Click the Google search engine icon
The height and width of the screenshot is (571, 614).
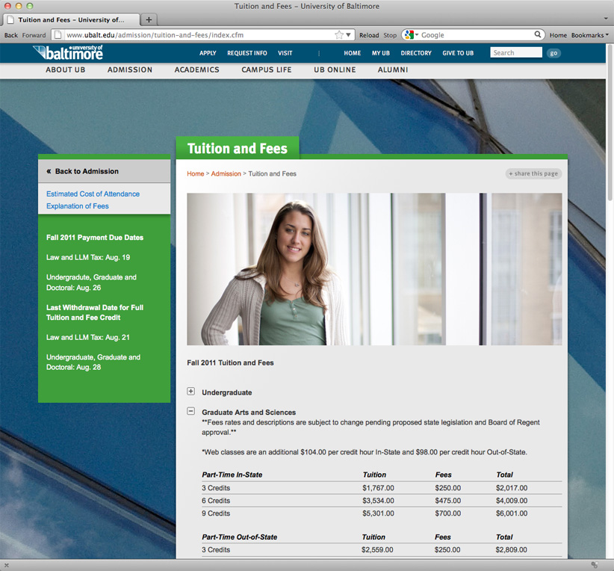click(x=409, y=35)
